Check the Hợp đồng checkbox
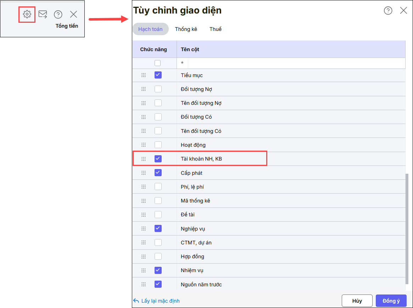This screenshot has height=308, width=413. point(158,256)
